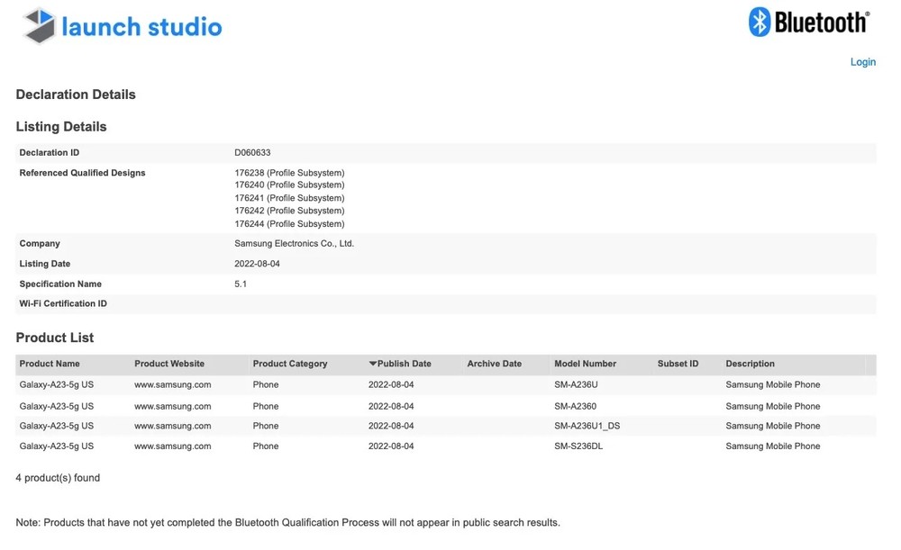
Task: Click www.samsung.com in SM-S236DL row
Action: pos(172,446)
